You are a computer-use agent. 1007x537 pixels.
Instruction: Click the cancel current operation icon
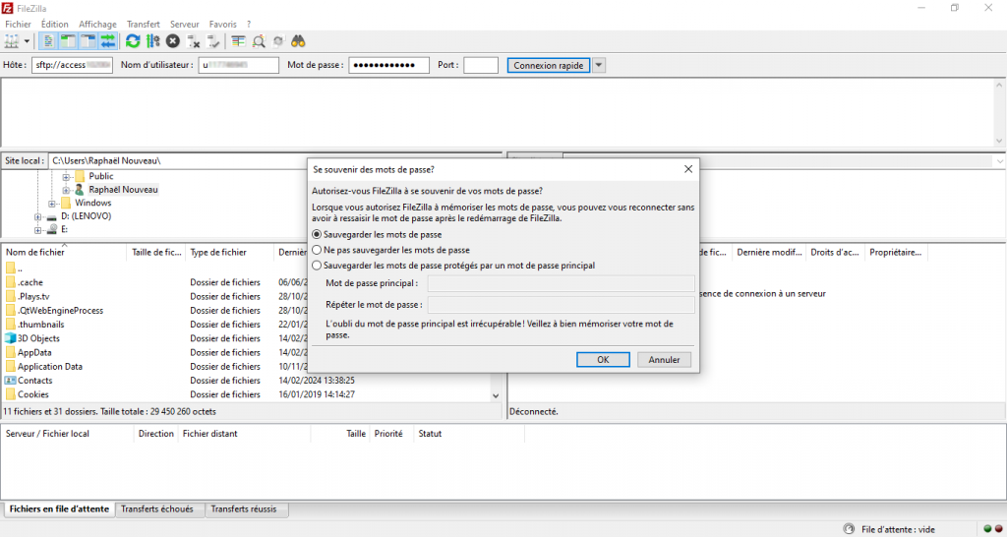point(173,41)
